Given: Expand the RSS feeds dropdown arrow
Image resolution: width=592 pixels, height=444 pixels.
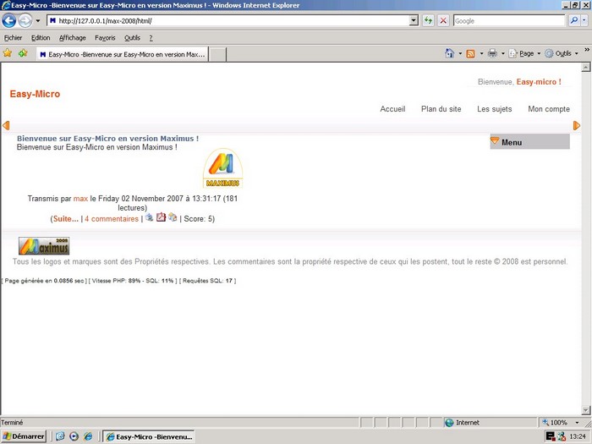Looking at the screenshot, I should (x=481, y=53).
